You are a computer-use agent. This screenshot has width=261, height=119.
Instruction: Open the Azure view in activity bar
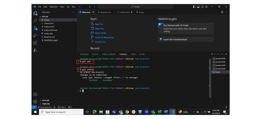(x=35, y=50)
